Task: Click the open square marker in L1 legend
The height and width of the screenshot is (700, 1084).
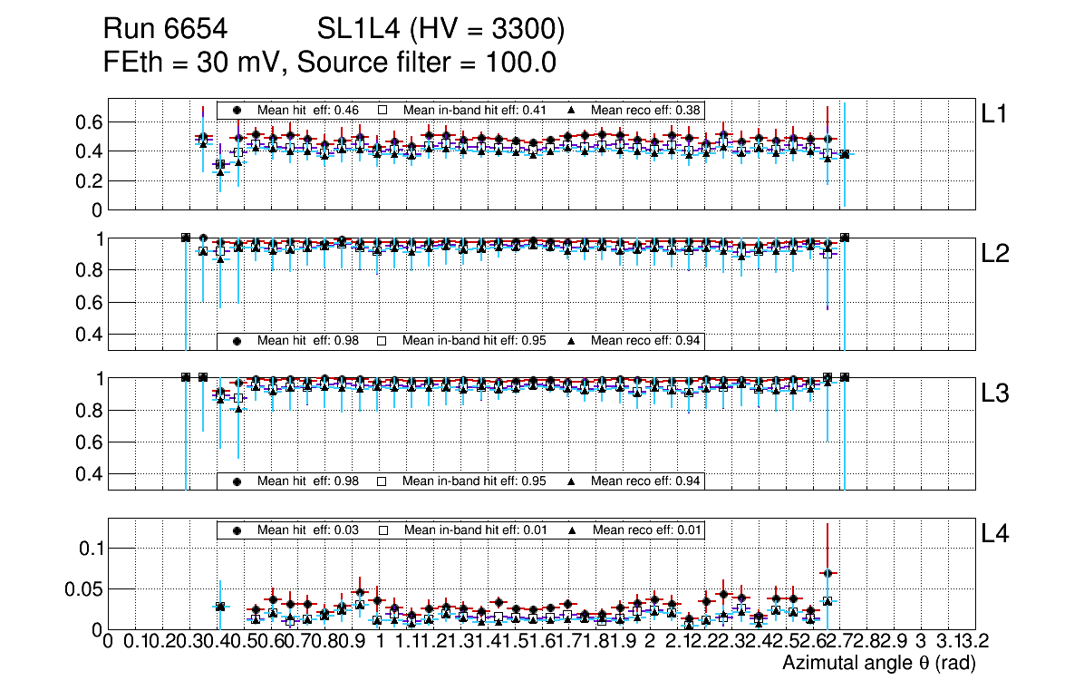Action: coord(382,110)
